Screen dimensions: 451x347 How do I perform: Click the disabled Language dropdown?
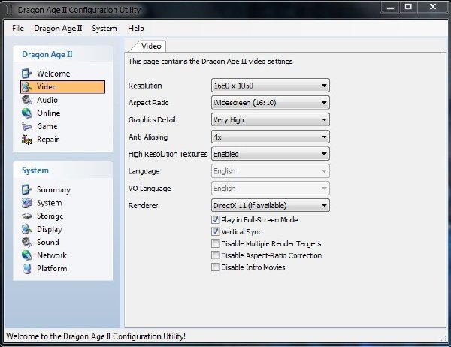point(271,171)
